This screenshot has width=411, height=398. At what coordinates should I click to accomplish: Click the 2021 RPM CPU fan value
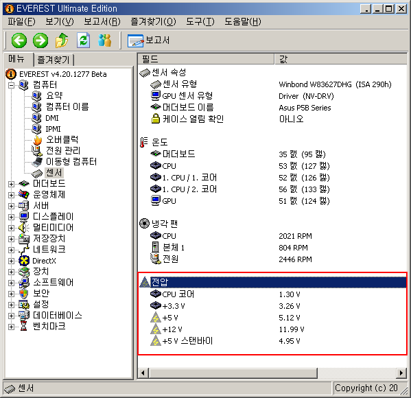tap(295, 236)
